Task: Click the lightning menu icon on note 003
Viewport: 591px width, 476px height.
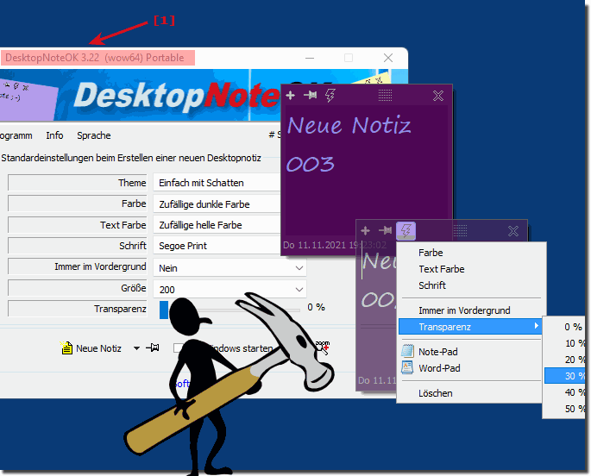Action: [330, 95]
